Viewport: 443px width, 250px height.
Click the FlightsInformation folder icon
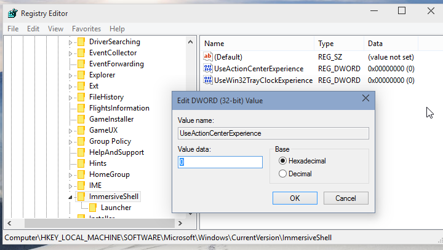81,108
